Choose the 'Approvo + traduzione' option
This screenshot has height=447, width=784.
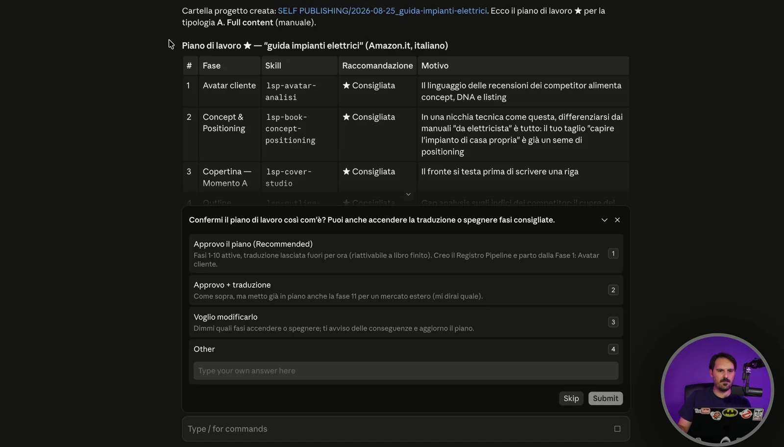point(406,290)
